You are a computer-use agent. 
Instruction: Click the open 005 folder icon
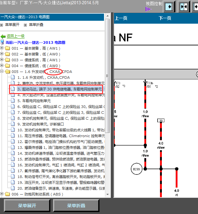click(x=8, y=72)
